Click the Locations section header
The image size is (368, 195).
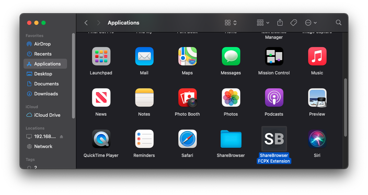click(35, 128)
